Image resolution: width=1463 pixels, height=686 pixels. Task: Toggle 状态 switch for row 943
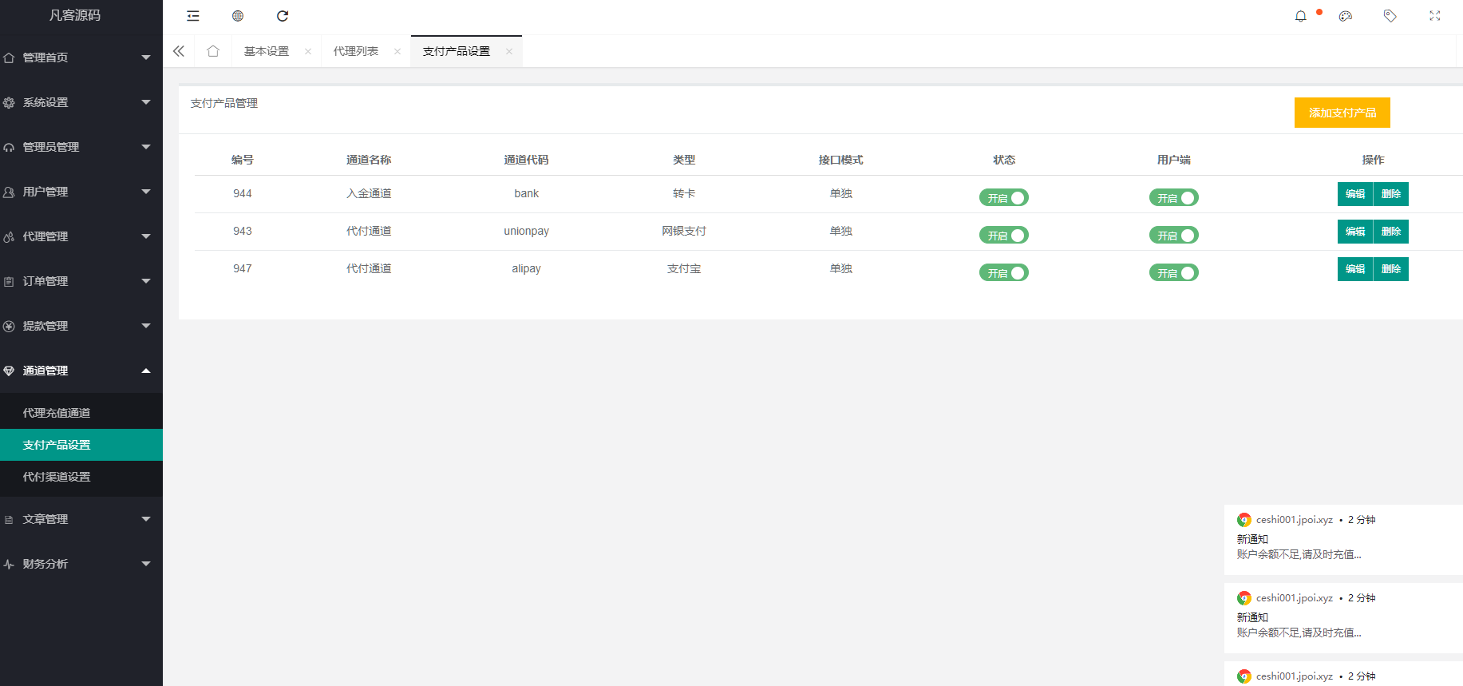coord(1004,235)
